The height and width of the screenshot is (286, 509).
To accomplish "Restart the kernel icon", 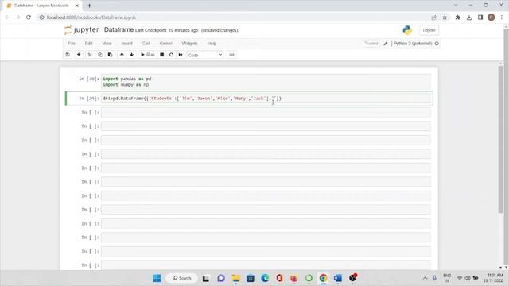I will pos(171,55).
